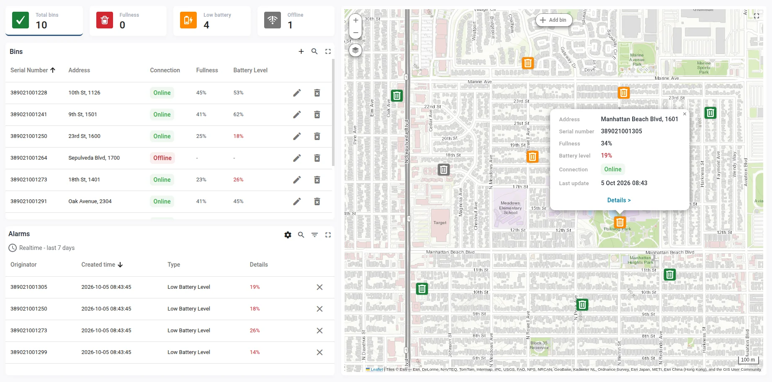This screenshot has width=772, height=382.
Task: Click Bins table vertical scrollbar
Action: point(333,113)
